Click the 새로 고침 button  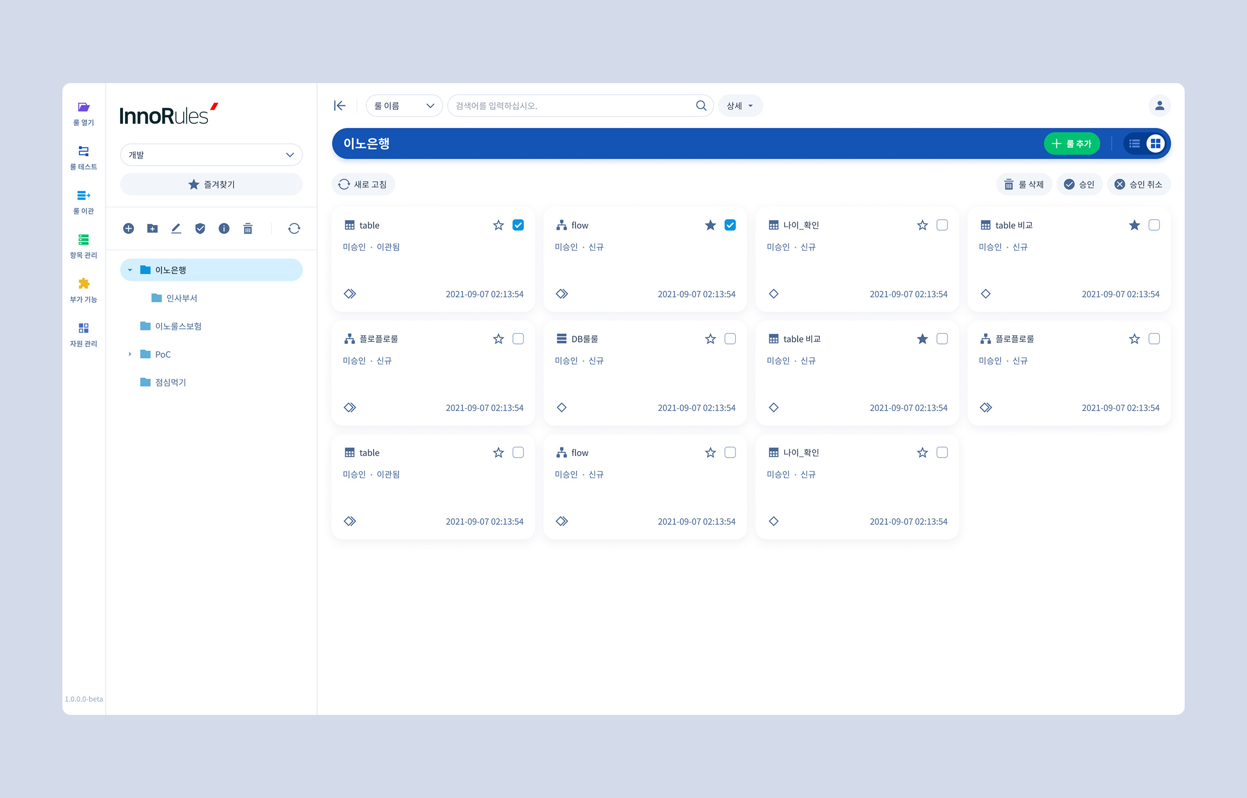click(x=363, y=184)
